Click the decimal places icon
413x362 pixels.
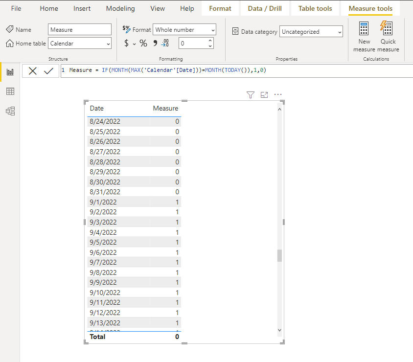[165, 43]
